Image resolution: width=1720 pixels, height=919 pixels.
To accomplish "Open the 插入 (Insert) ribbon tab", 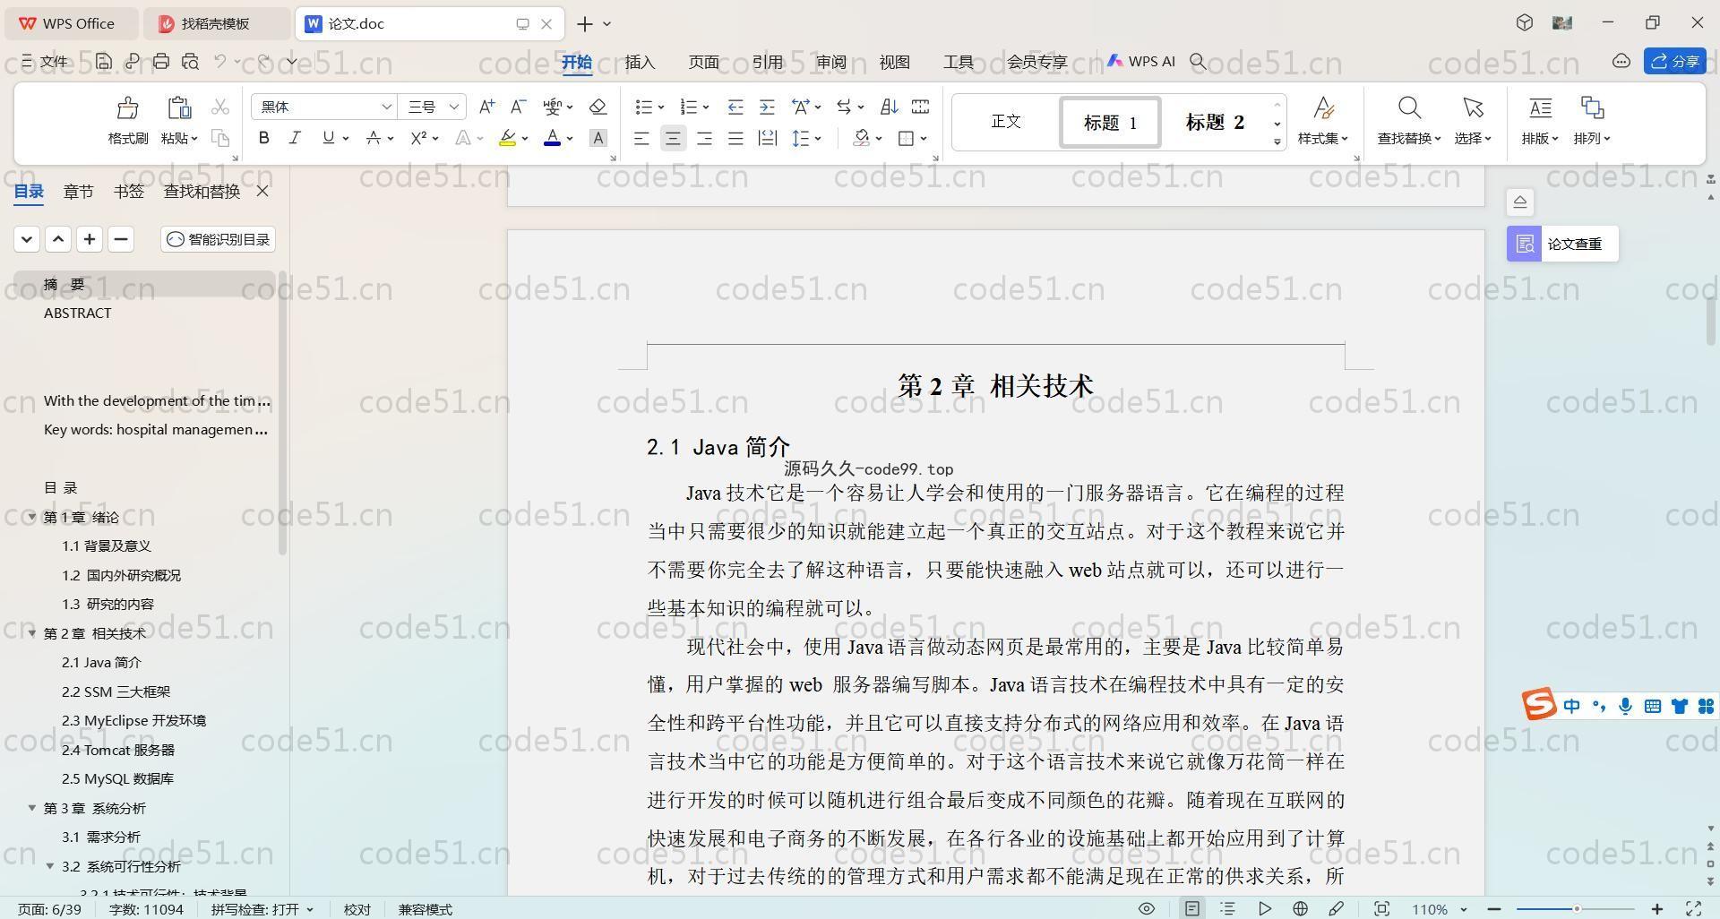I will pos(640,62).
